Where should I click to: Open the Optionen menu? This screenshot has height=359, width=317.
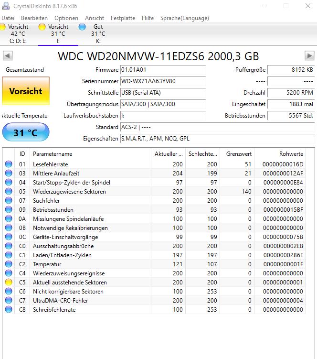click(66, 18)
